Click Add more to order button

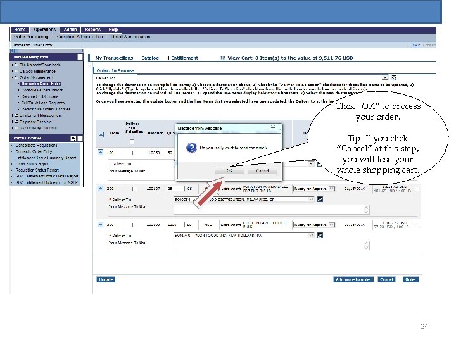coord(353,279)
